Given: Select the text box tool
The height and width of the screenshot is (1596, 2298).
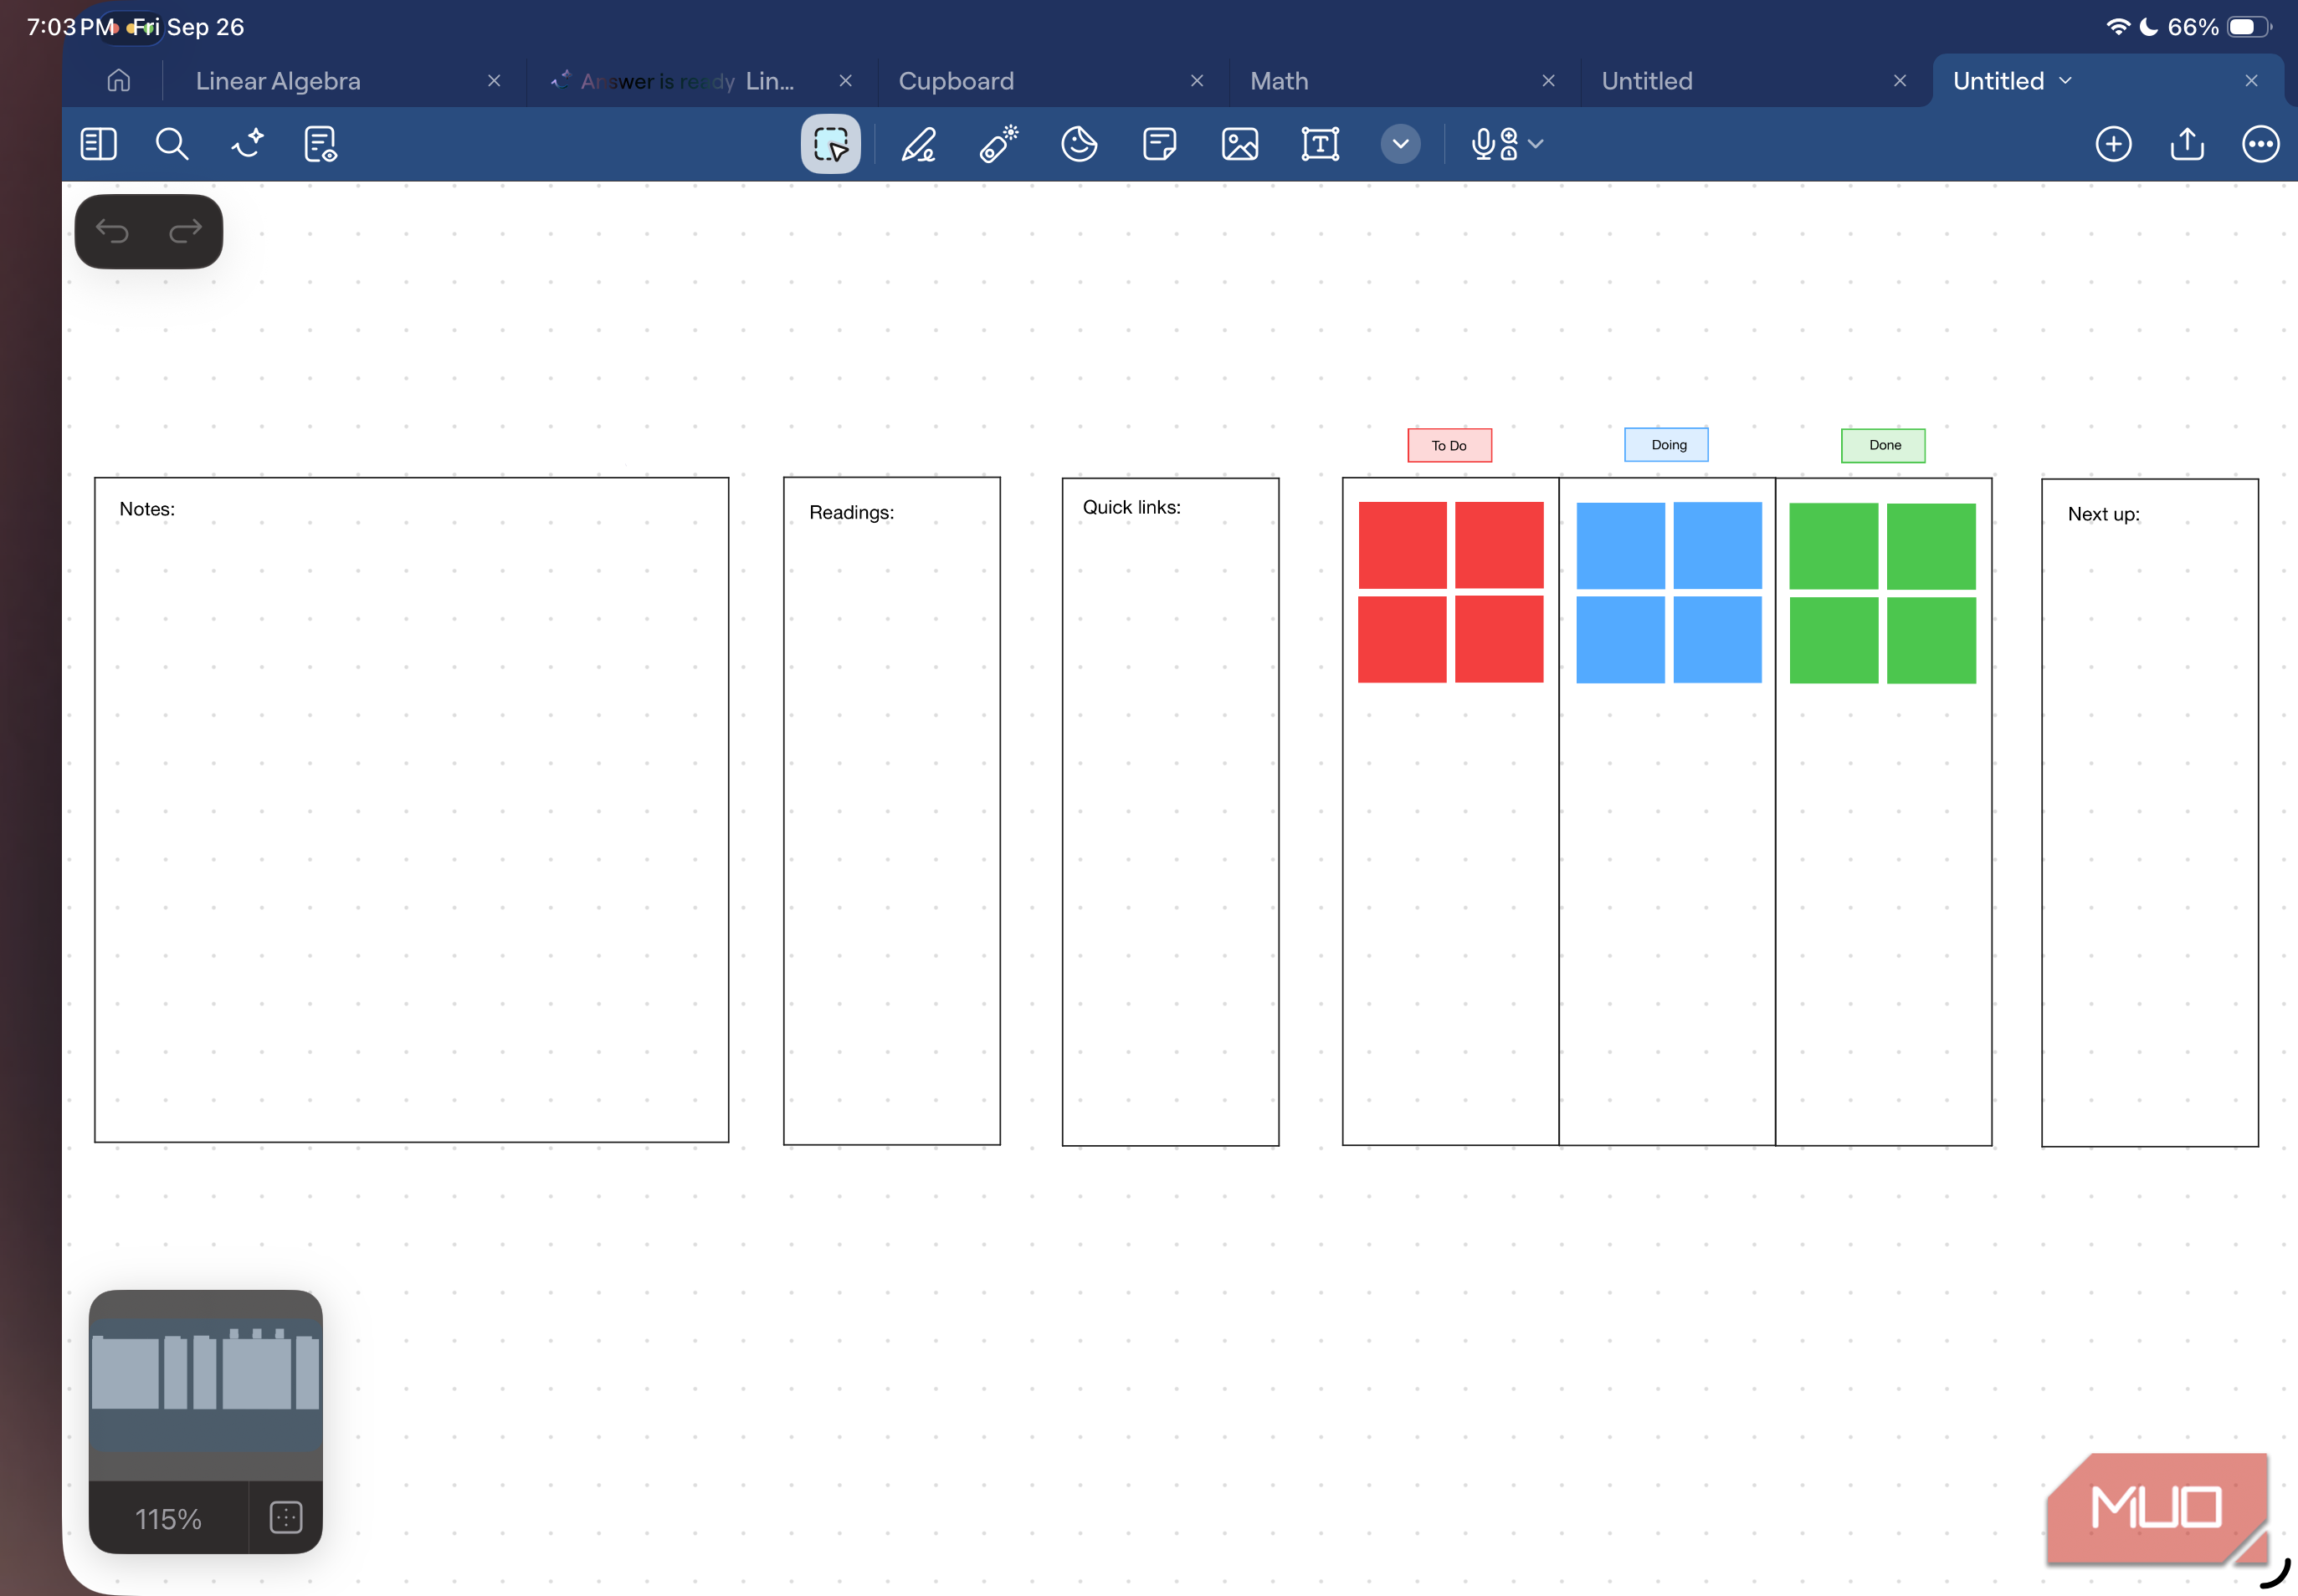Looking at the screenshot, I should [x=1320, y=144].
